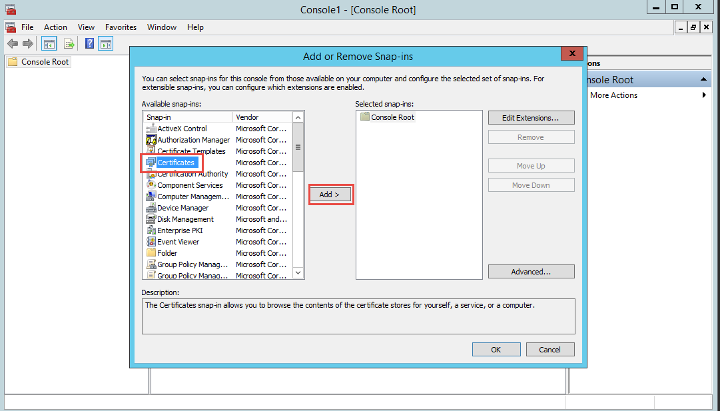Select ActiveX Control row text
The width and height of the screenshot is (720, 411).
(x=182, y=129)
